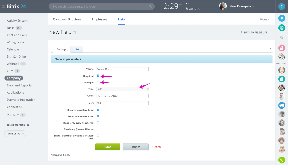This screenshot has height=165, width=288.
Task: Click the green phone call icon
Action: (x=282, y=160)
